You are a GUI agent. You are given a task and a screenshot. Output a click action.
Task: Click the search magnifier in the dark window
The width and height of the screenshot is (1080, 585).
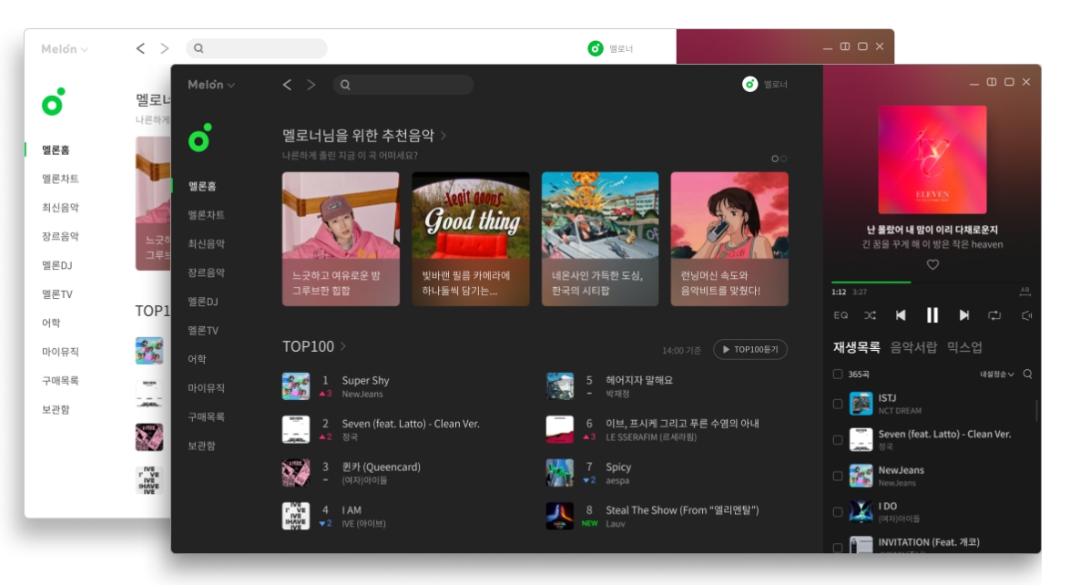pos(345,85)
